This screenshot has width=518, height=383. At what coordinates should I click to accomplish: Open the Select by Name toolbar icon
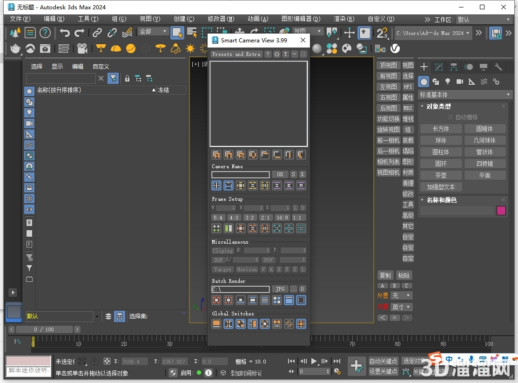coord(192,33)
